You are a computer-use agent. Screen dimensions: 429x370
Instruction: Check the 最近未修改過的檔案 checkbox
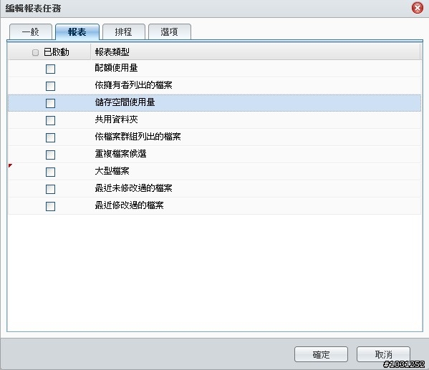tap(50, 189)
